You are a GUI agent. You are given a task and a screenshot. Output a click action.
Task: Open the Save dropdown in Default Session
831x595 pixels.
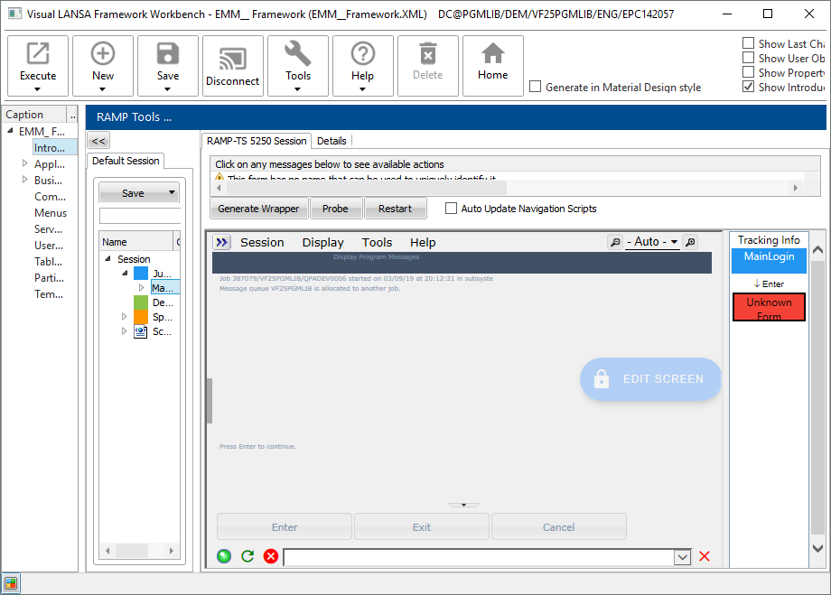(172, 192)
